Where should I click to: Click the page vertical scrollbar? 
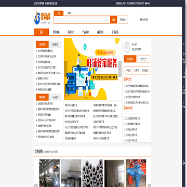[186, 94]
